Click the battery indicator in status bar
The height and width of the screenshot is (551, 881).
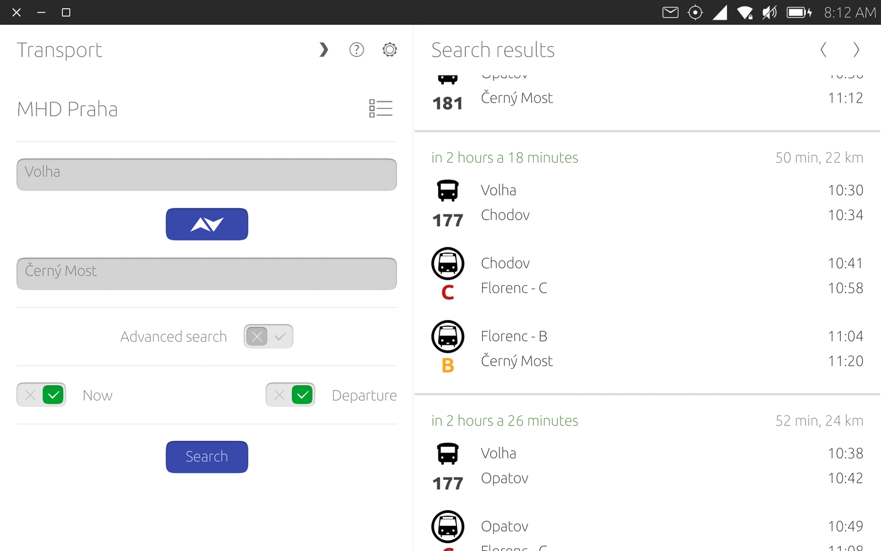pyautogui.click(x=799, y=12)
